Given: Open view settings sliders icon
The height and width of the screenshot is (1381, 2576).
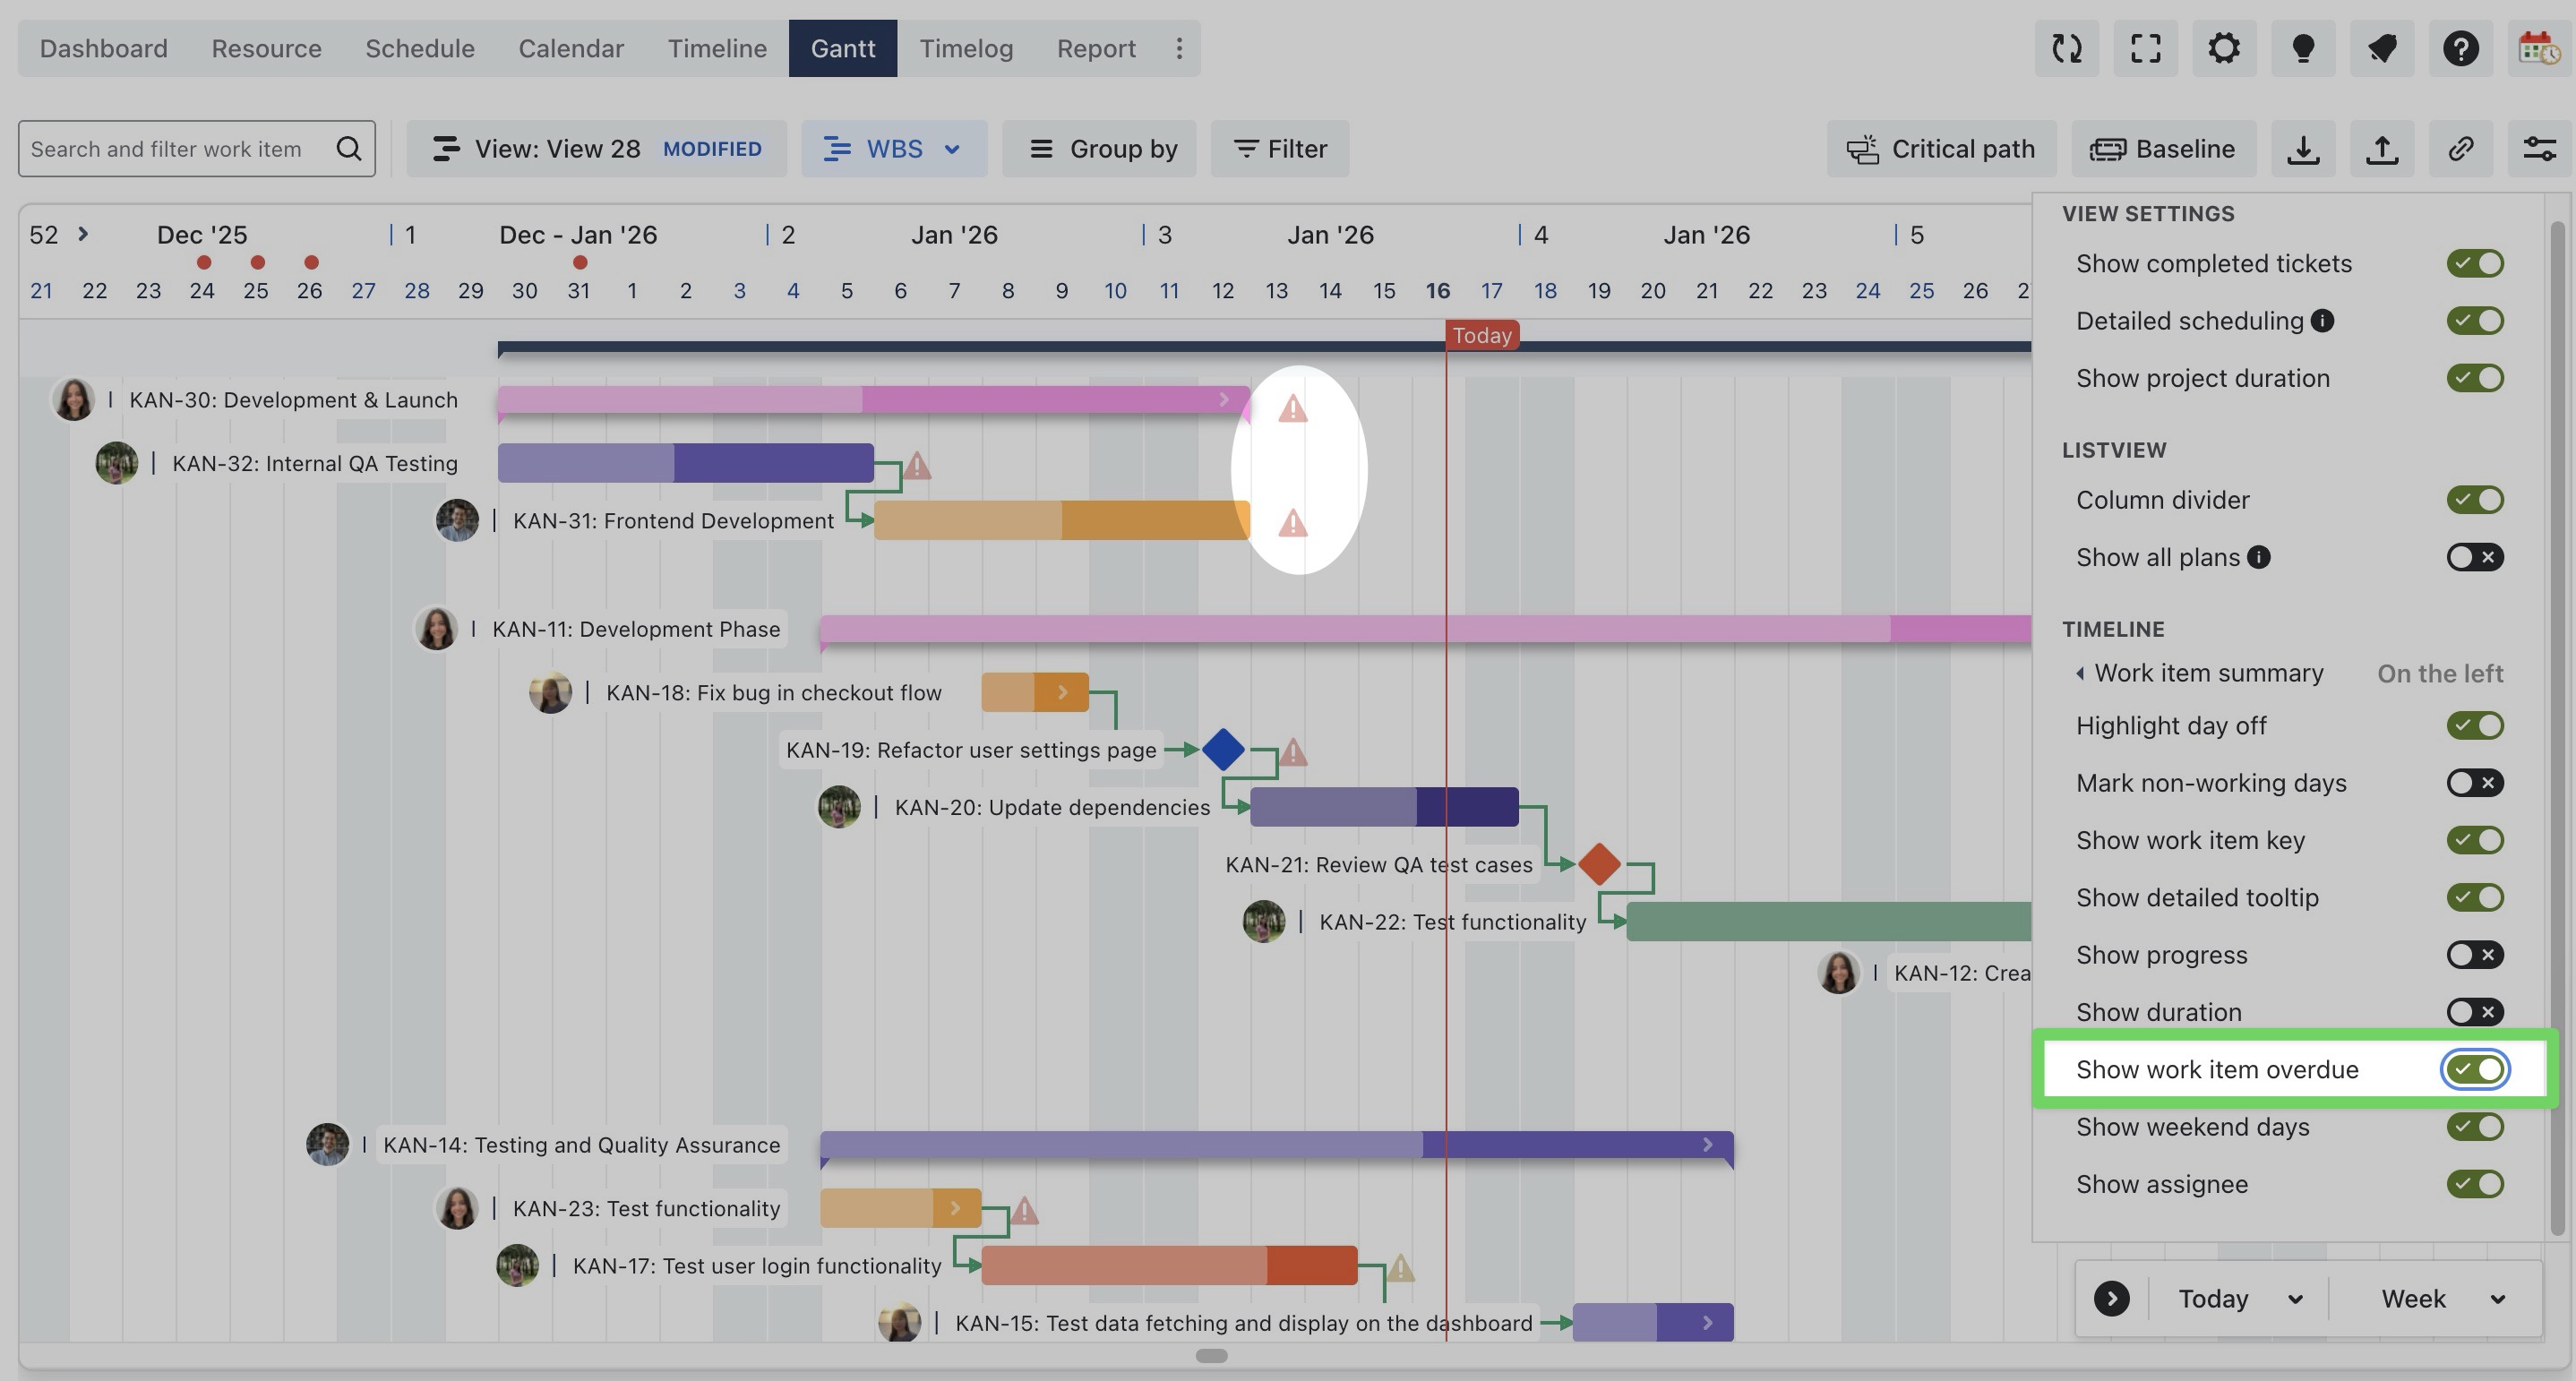Looking at the screenshot, I should click(2539, 149).
